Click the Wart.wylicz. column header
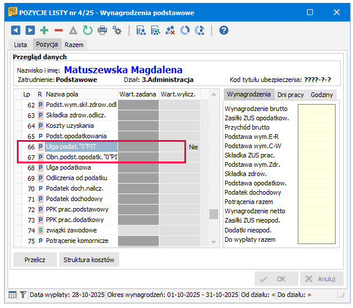This screenshot has width=353, height=308. click(180, 94)
